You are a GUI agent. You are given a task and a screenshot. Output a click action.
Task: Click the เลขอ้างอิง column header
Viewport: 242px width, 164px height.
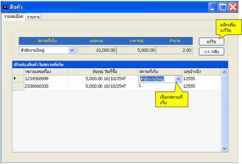point(201,72)
